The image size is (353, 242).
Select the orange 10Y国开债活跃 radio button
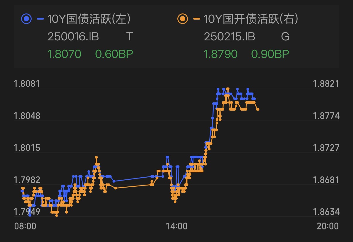pos(183,19)
